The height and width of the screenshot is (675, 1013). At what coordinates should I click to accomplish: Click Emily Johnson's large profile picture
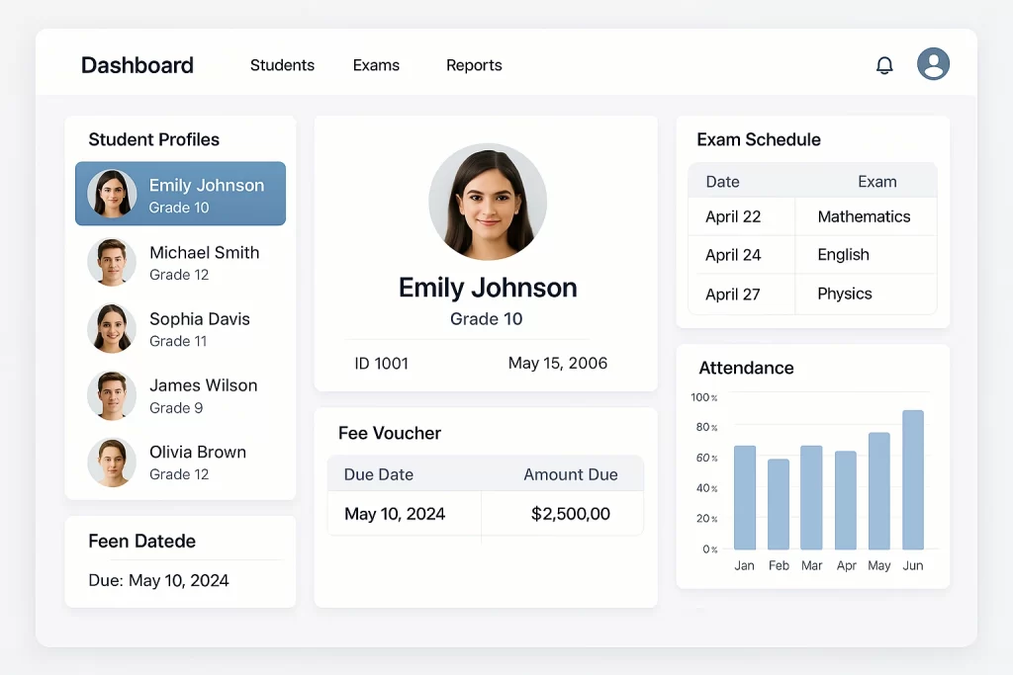pos(487,201)
